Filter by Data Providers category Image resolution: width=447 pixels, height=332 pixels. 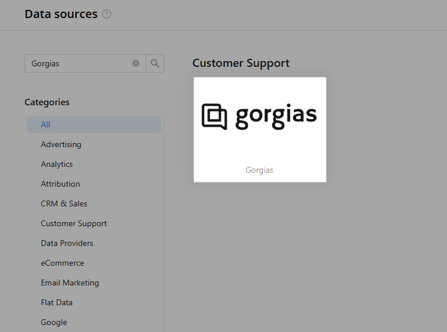click(67, 243)
